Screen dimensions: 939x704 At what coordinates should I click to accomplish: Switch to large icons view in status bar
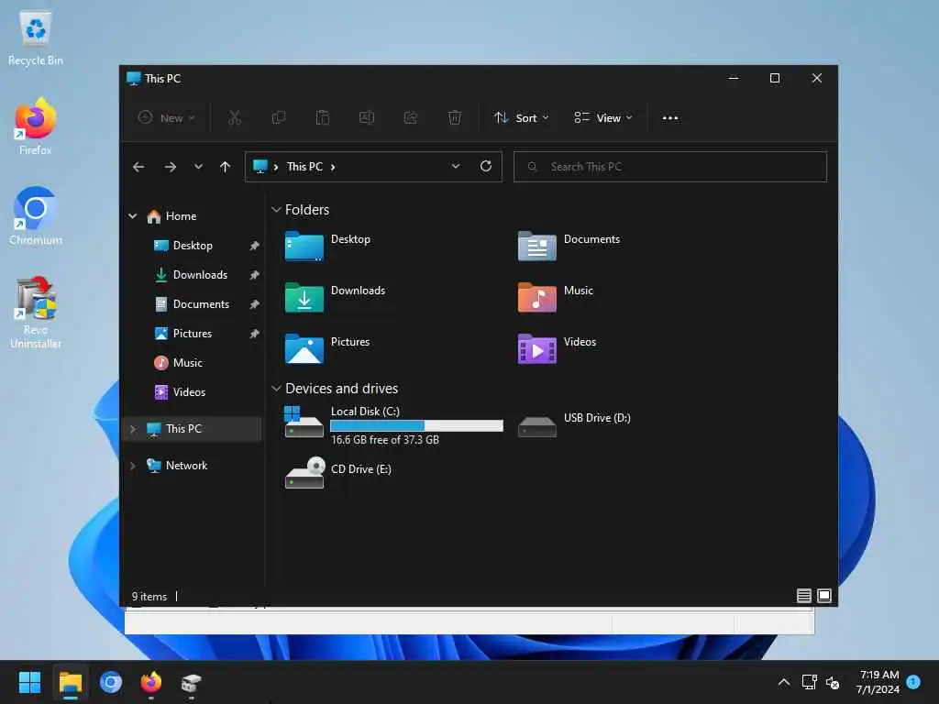tap(824, 596)
